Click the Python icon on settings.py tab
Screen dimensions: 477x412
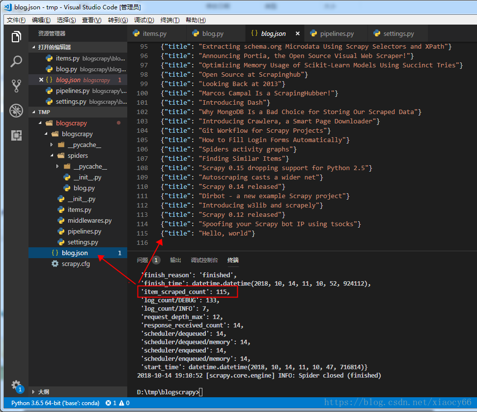[x=377, y=33]
